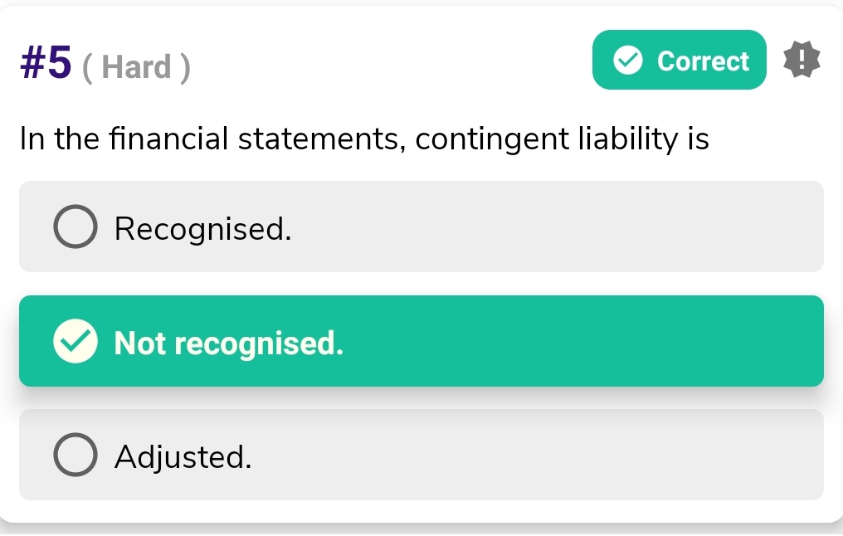Click the contingent liability question text
This screenshot has width=843, height=536.
[x=365, y=139]
